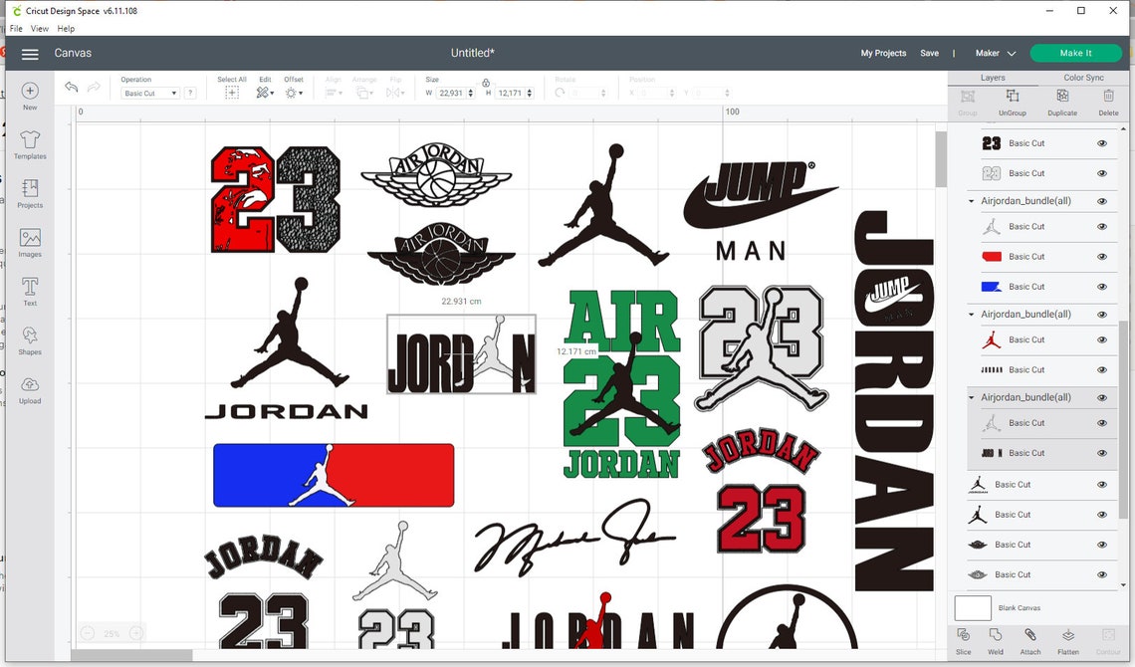Click the width size input field

(450, 94)
